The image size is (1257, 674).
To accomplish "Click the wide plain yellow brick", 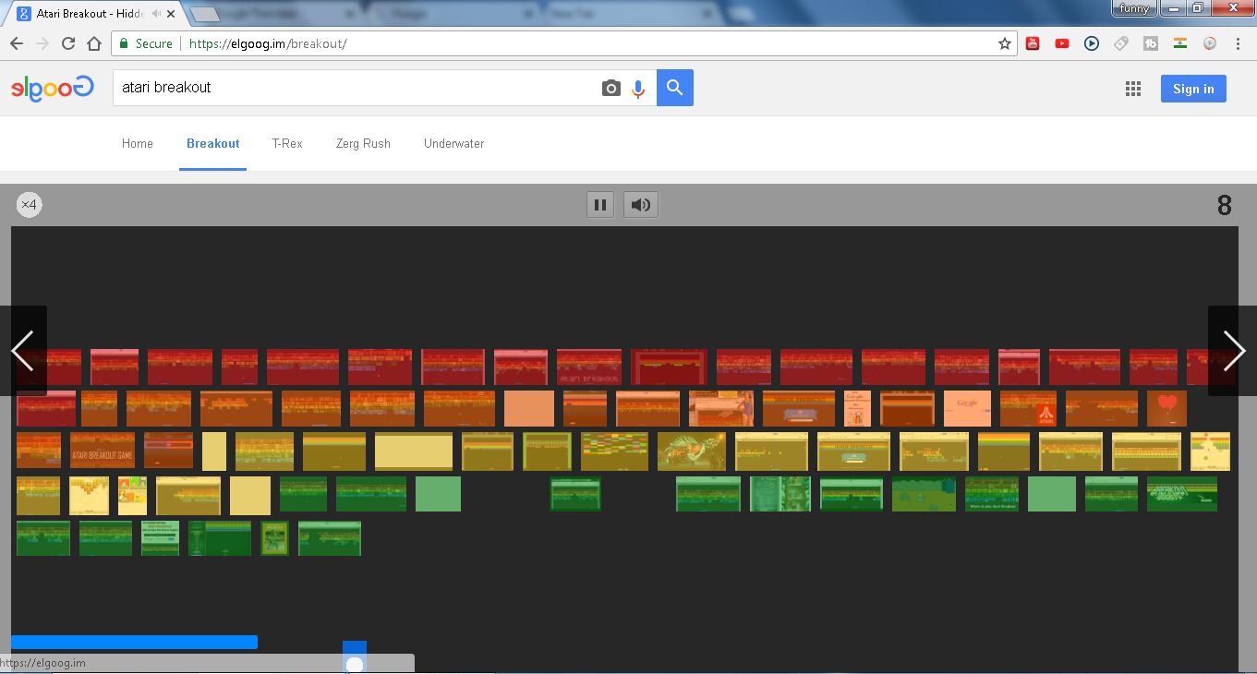I will (x=414, y=451).
